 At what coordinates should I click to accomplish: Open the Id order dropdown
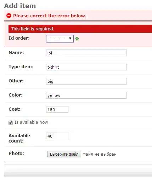60,39
